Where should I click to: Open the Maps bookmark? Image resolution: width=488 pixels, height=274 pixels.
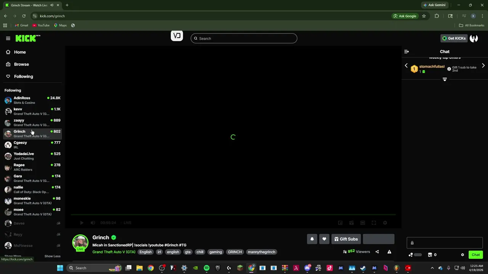[x=60, y=25]
